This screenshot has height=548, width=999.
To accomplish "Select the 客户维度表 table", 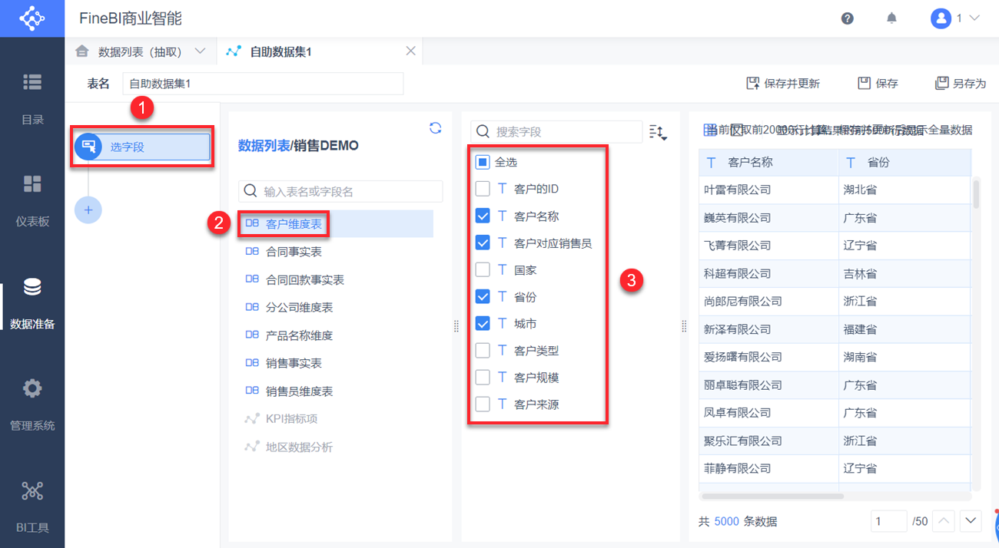I will coord(335,224).
